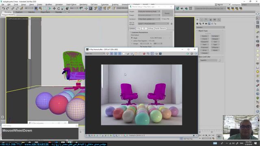Toggle red channel in V-Ray frame buffer
Screen dimensions: 260x146
click(x=112, y=54)
